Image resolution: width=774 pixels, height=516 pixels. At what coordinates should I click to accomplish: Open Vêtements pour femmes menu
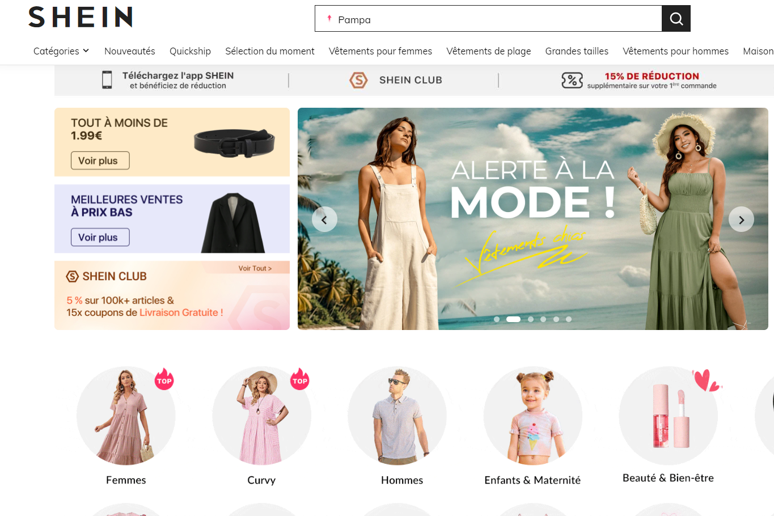(380, 51)
